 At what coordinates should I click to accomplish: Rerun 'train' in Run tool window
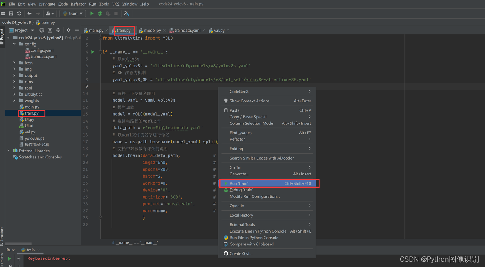click(9, 259)
